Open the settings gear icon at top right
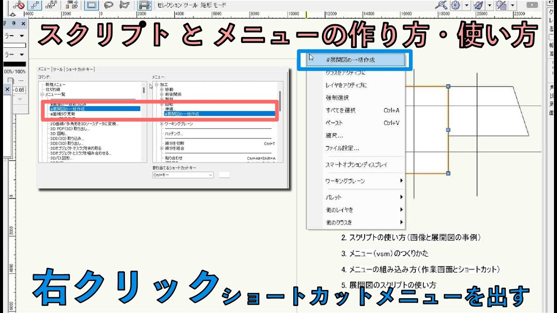The width and height of the screenshot is (557, 313). 456,5
